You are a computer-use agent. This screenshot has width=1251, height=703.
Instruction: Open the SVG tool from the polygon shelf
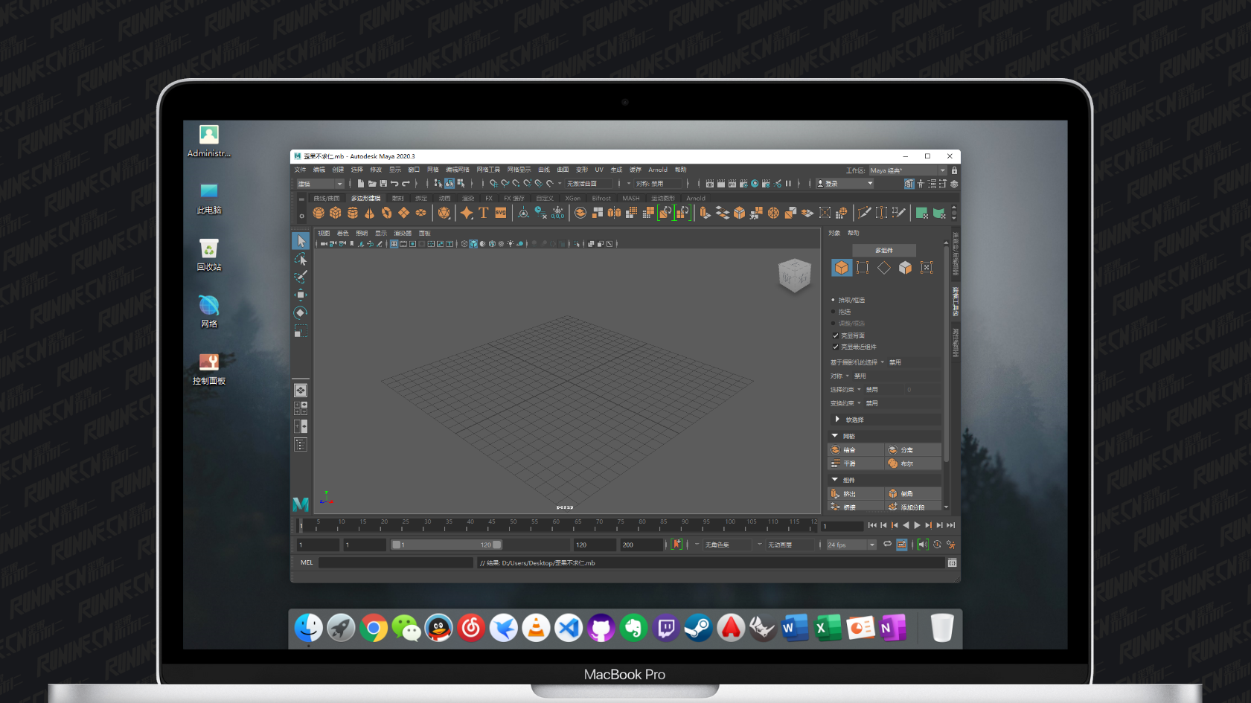[x=501, y=213]
